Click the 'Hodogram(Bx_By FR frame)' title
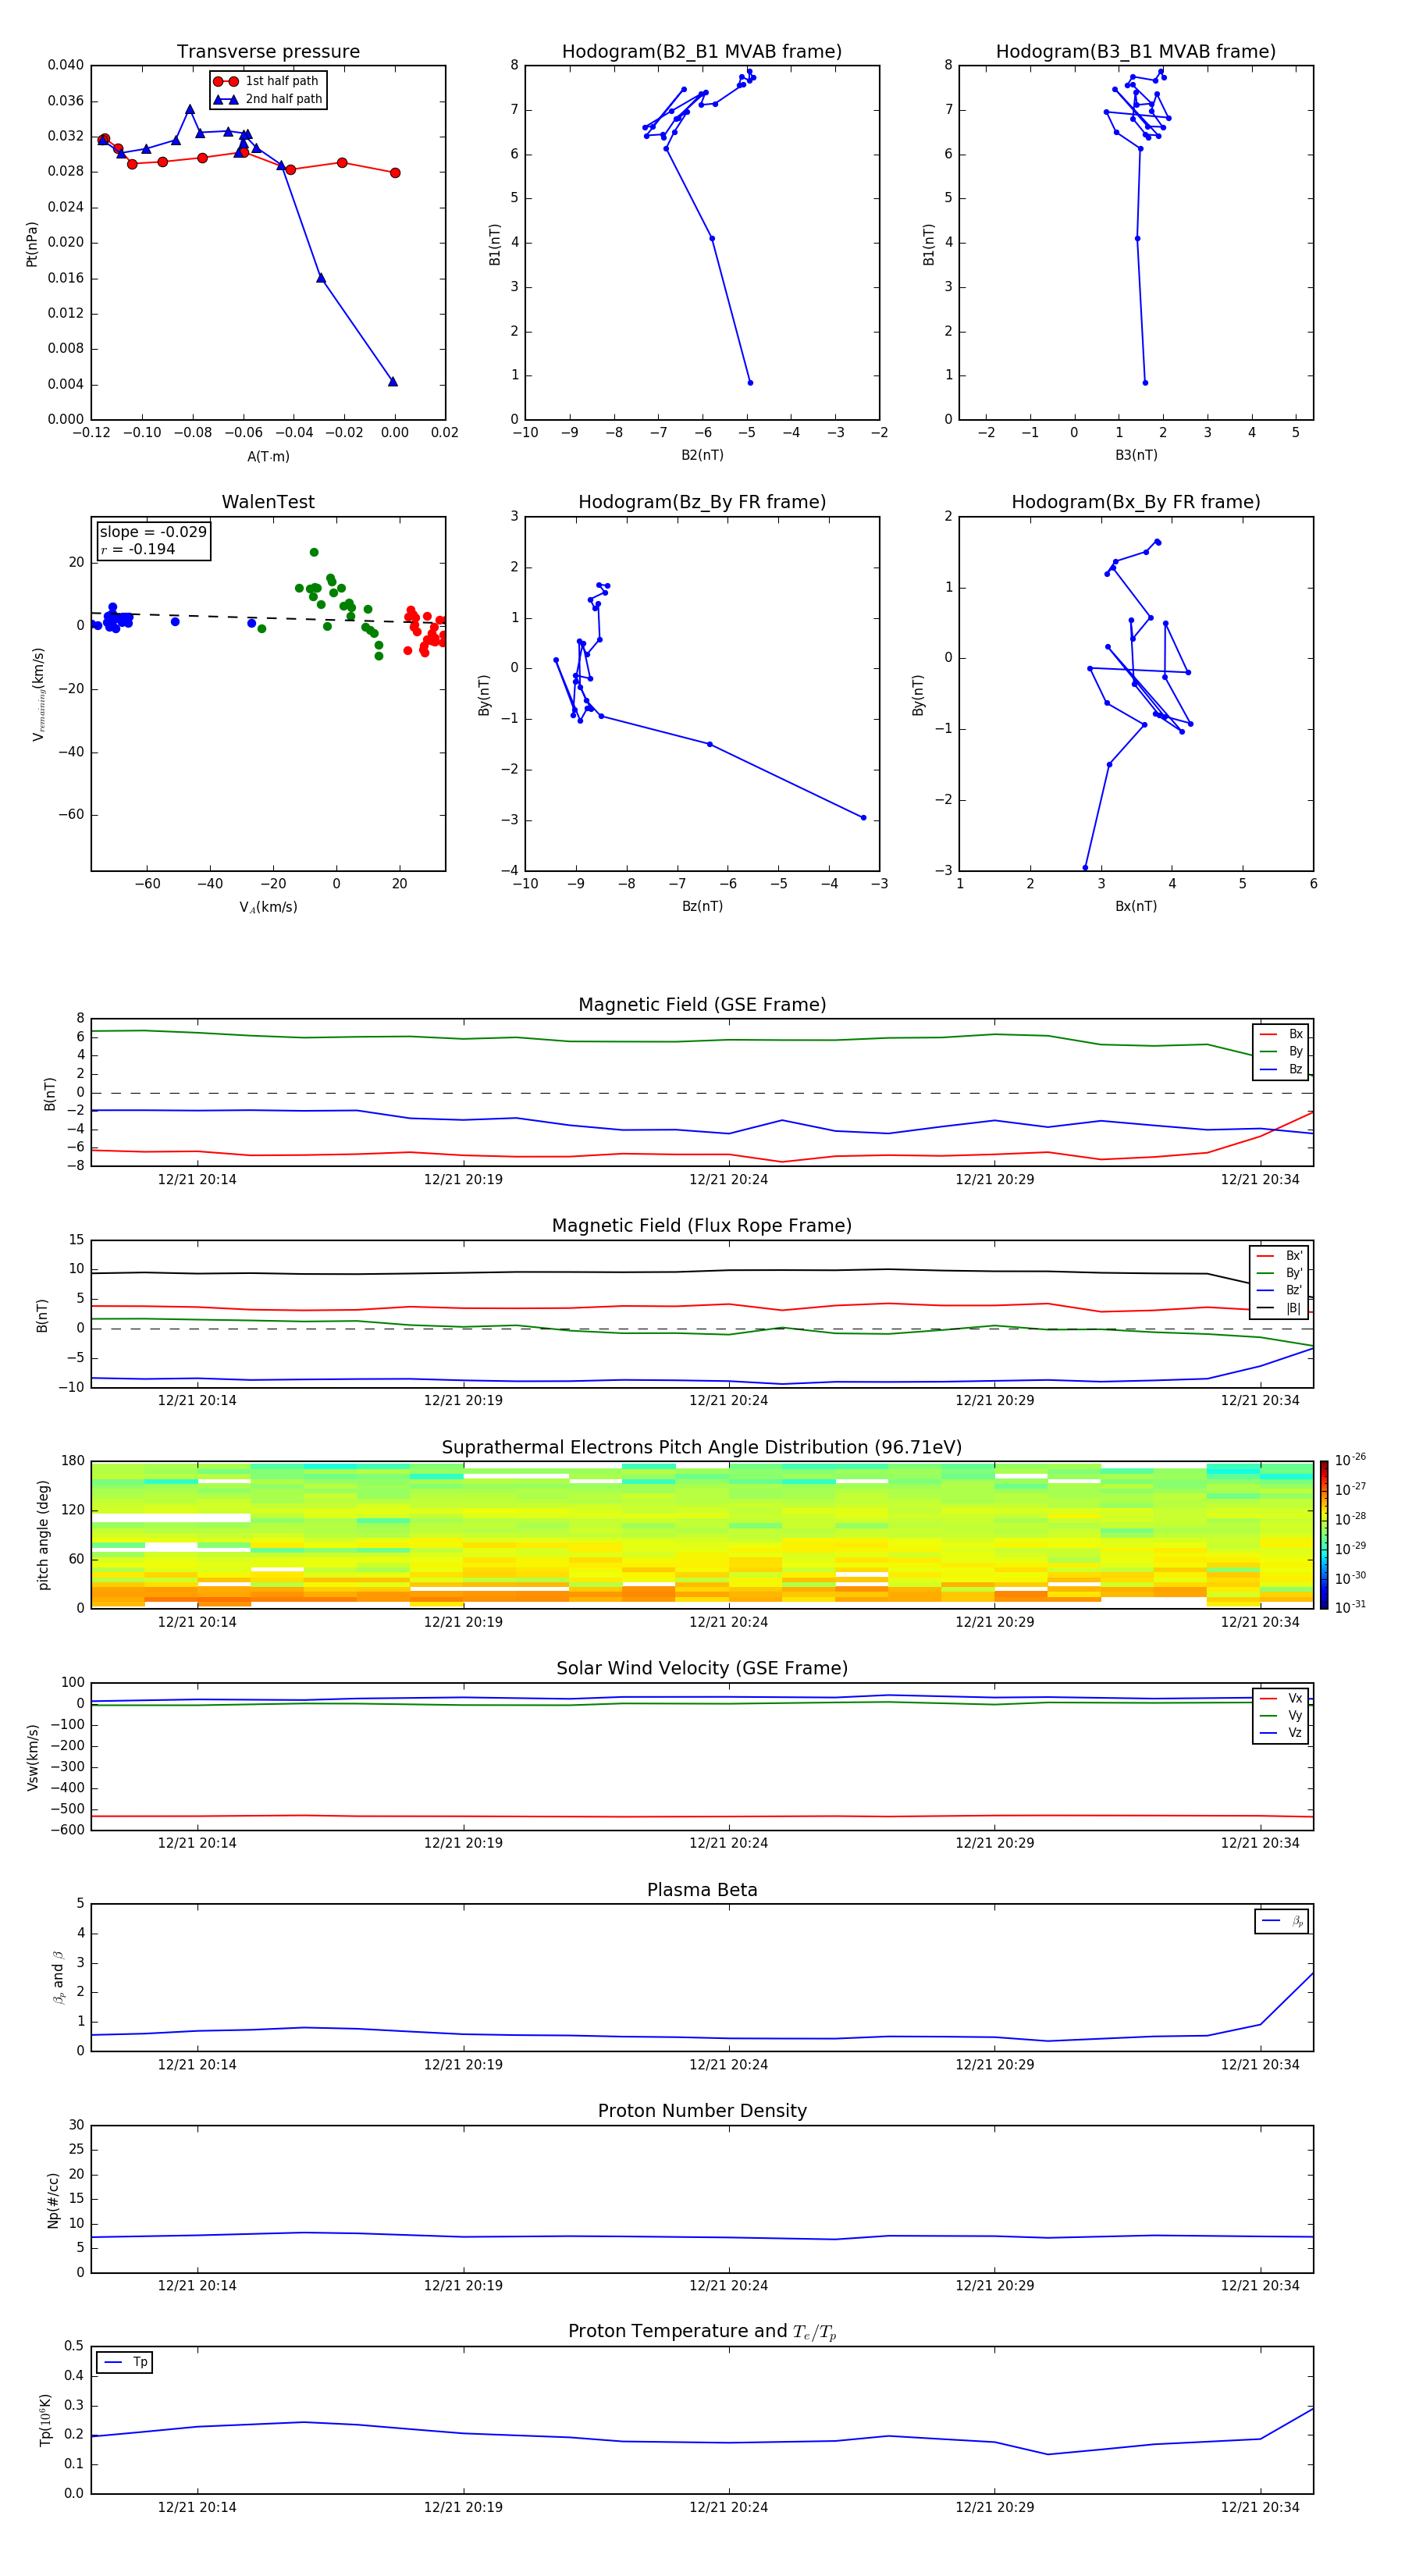The image size is (1405, 2576). [1136, 502]
